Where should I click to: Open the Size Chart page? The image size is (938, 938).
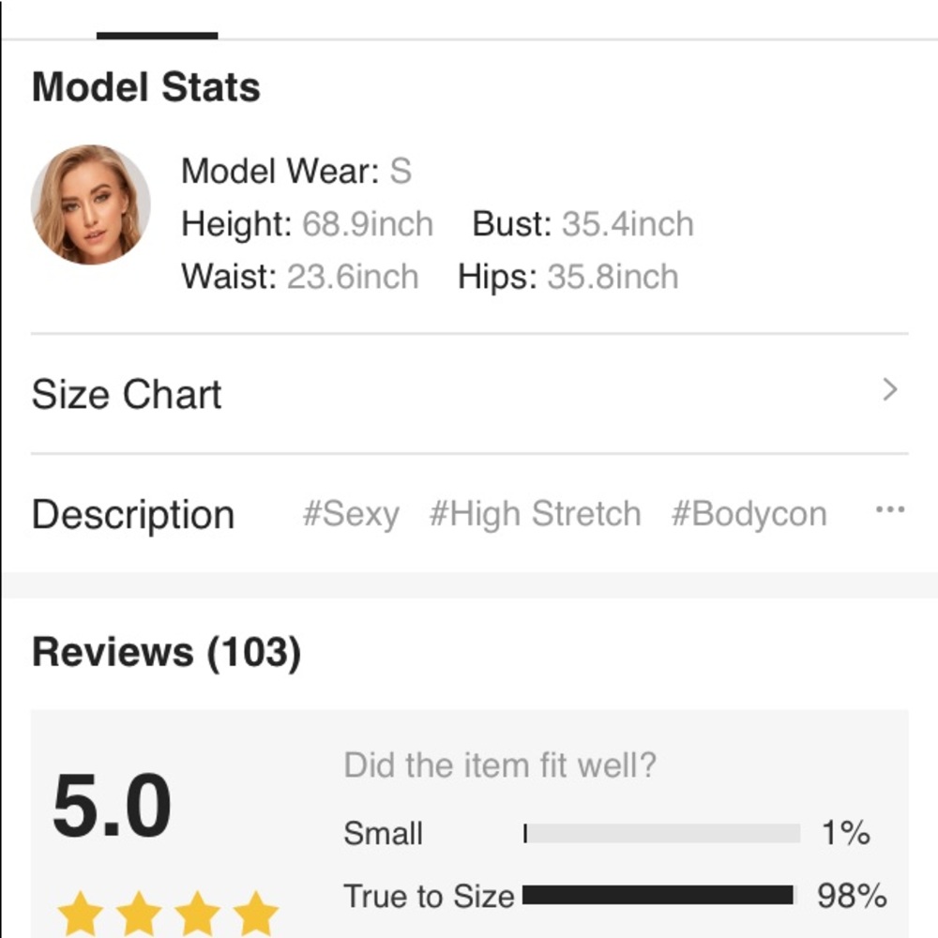(x=127, y=393)
